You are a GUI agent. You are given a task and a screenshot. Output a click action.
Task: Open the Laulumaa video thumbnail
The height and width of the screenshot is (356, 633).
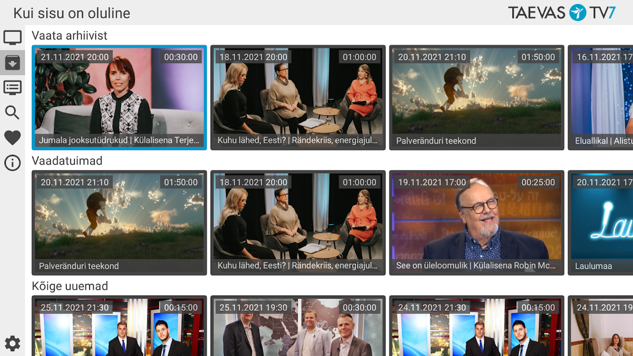pos(601,223)
